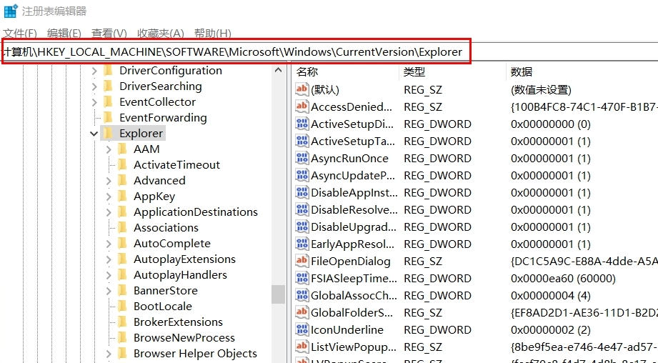Click the DWORD icon beside AsyncRunOnce
Image resolution: width=658 pixels, height=363 pixels.
[302, 158]
